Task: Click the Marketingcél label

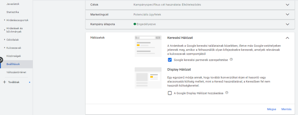Action: 99,14
